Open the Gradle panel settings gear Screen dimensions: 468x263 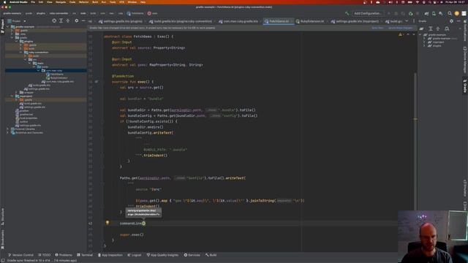451,21
